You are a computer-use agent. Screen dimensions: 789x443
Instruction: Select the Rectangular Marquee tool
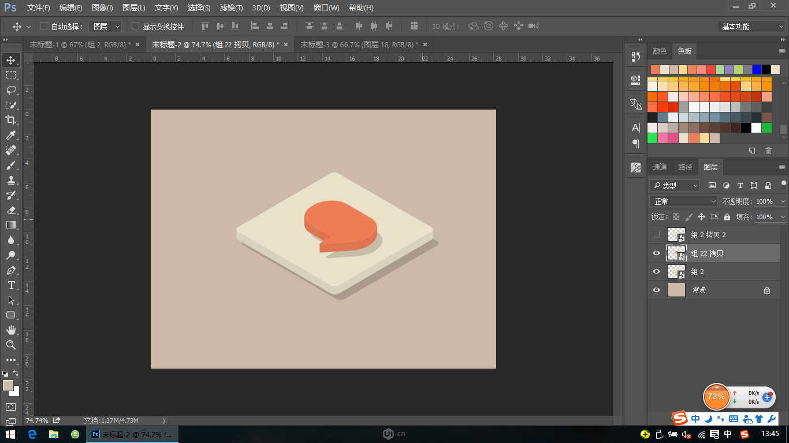(10, 75)
